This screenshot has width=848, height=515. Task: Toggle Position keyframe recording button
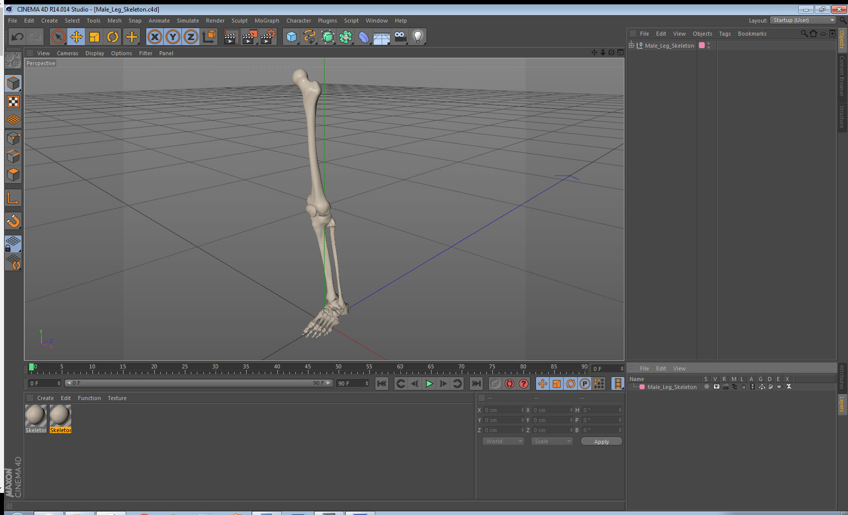pos(543,383)
